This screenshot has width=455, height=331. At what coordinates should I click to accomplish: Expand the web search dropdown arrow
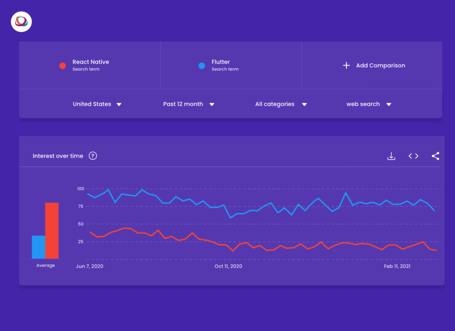pos(389,104)
